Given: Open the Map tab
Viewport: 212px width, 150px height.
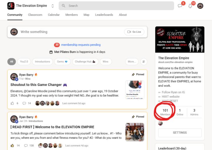Looking at the screenshot, I should (x=86, y=15).
